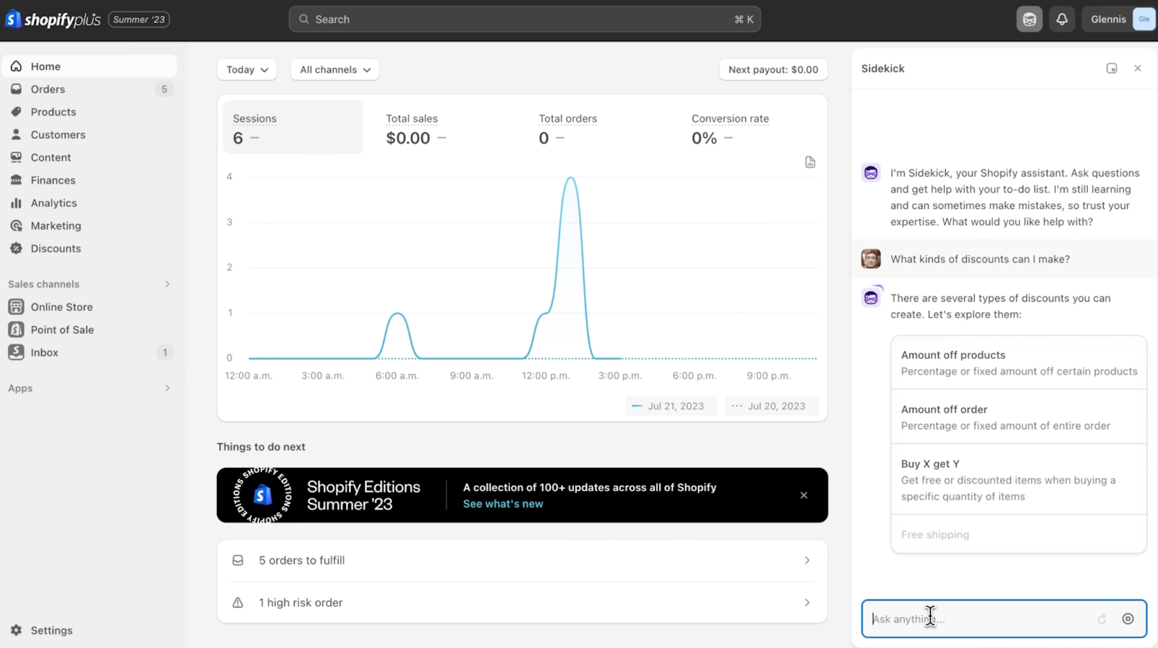Select the Amount off order option
Viewport: 1158px width, 648px height.
point(1019,417)
